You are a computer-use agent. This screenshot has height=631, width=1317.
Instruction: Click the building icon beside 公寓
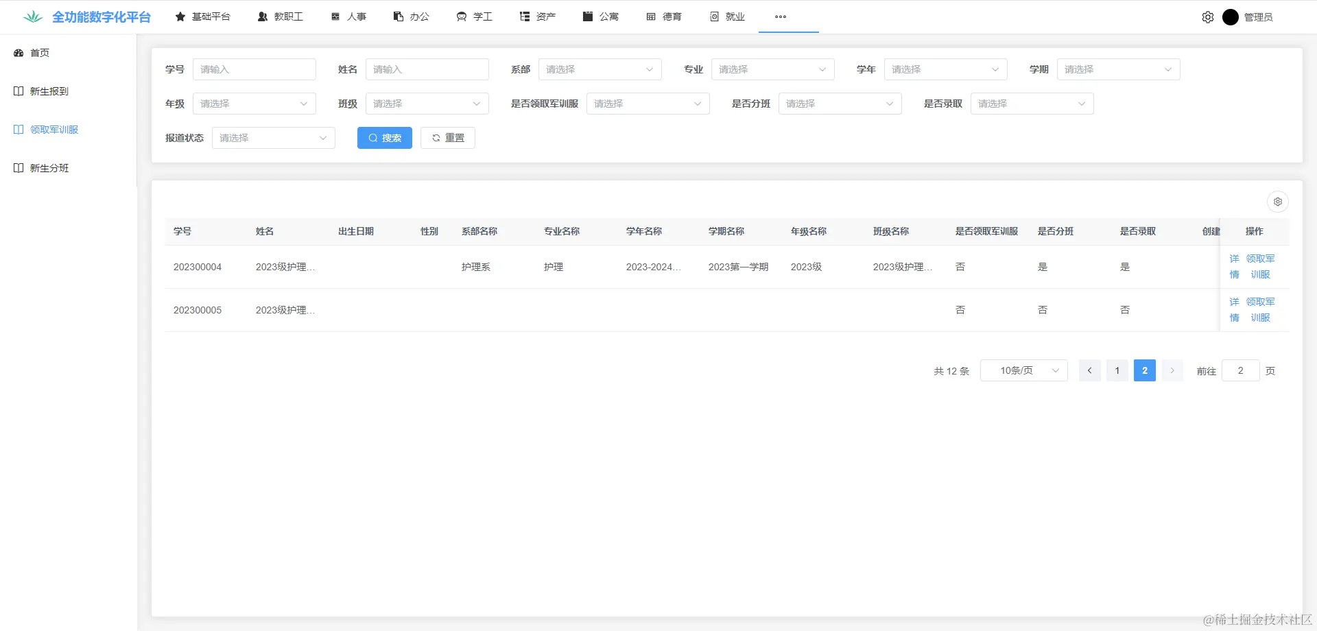(x=588, y=16)
